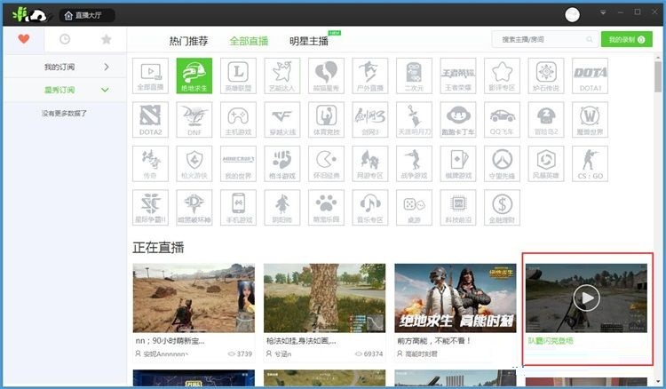This screenshot has height=389, width=666.
Task: Click the 音乐专区 headphones icon
Action: coord(370,206)
